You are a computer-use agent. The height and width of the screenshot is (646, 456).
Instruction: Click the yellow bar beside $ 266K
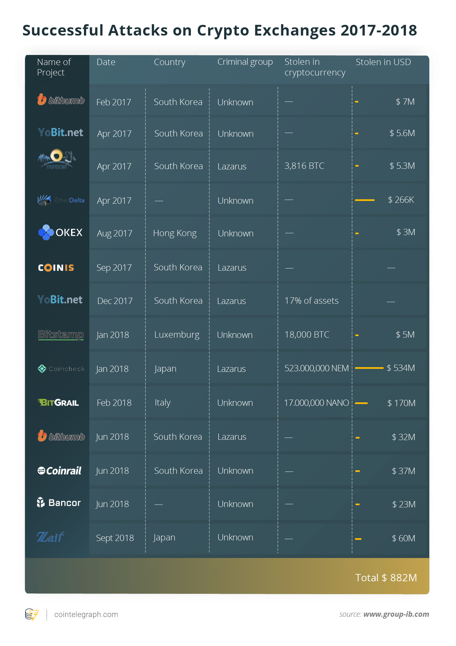[365, 200]
